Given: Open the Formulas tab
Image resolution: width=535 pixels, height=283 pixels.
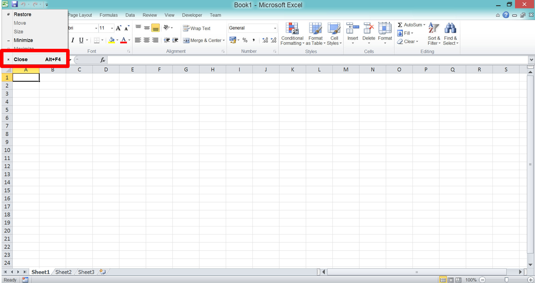Looking at the screenshot, I should (x=109, y=15).
